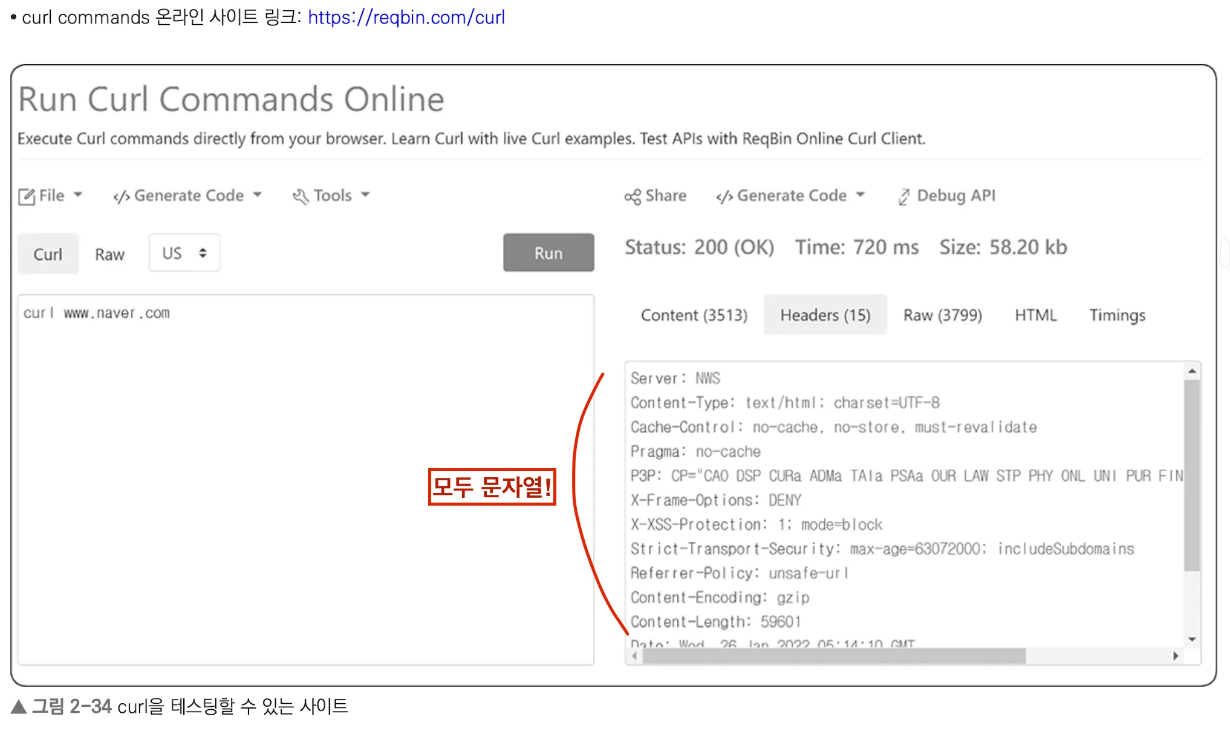The width and height of the screenshot is (1230, 737).
Task: Switch to Raw input mode
Action: coord(109,254)
